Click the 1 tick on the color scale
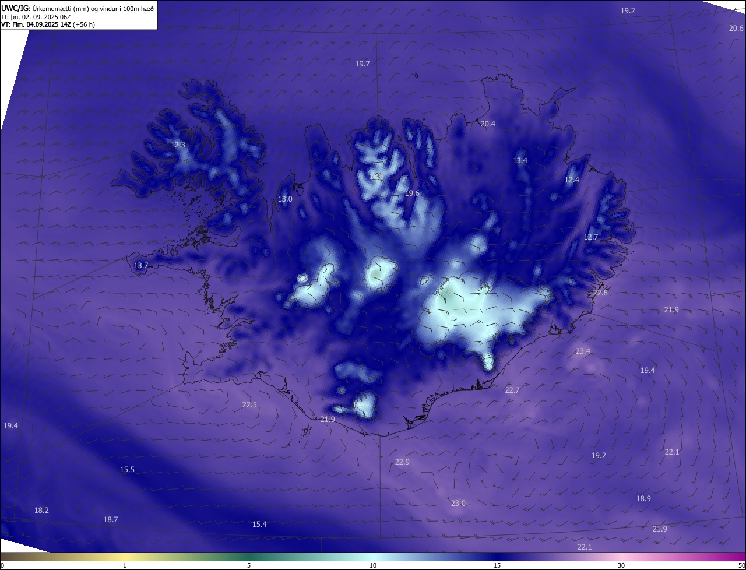This screenshot has height=570, width=746. [x=125, y=565]
